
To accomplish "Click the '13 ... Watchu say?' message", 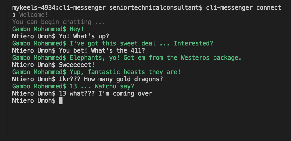I will pos(102,86).
